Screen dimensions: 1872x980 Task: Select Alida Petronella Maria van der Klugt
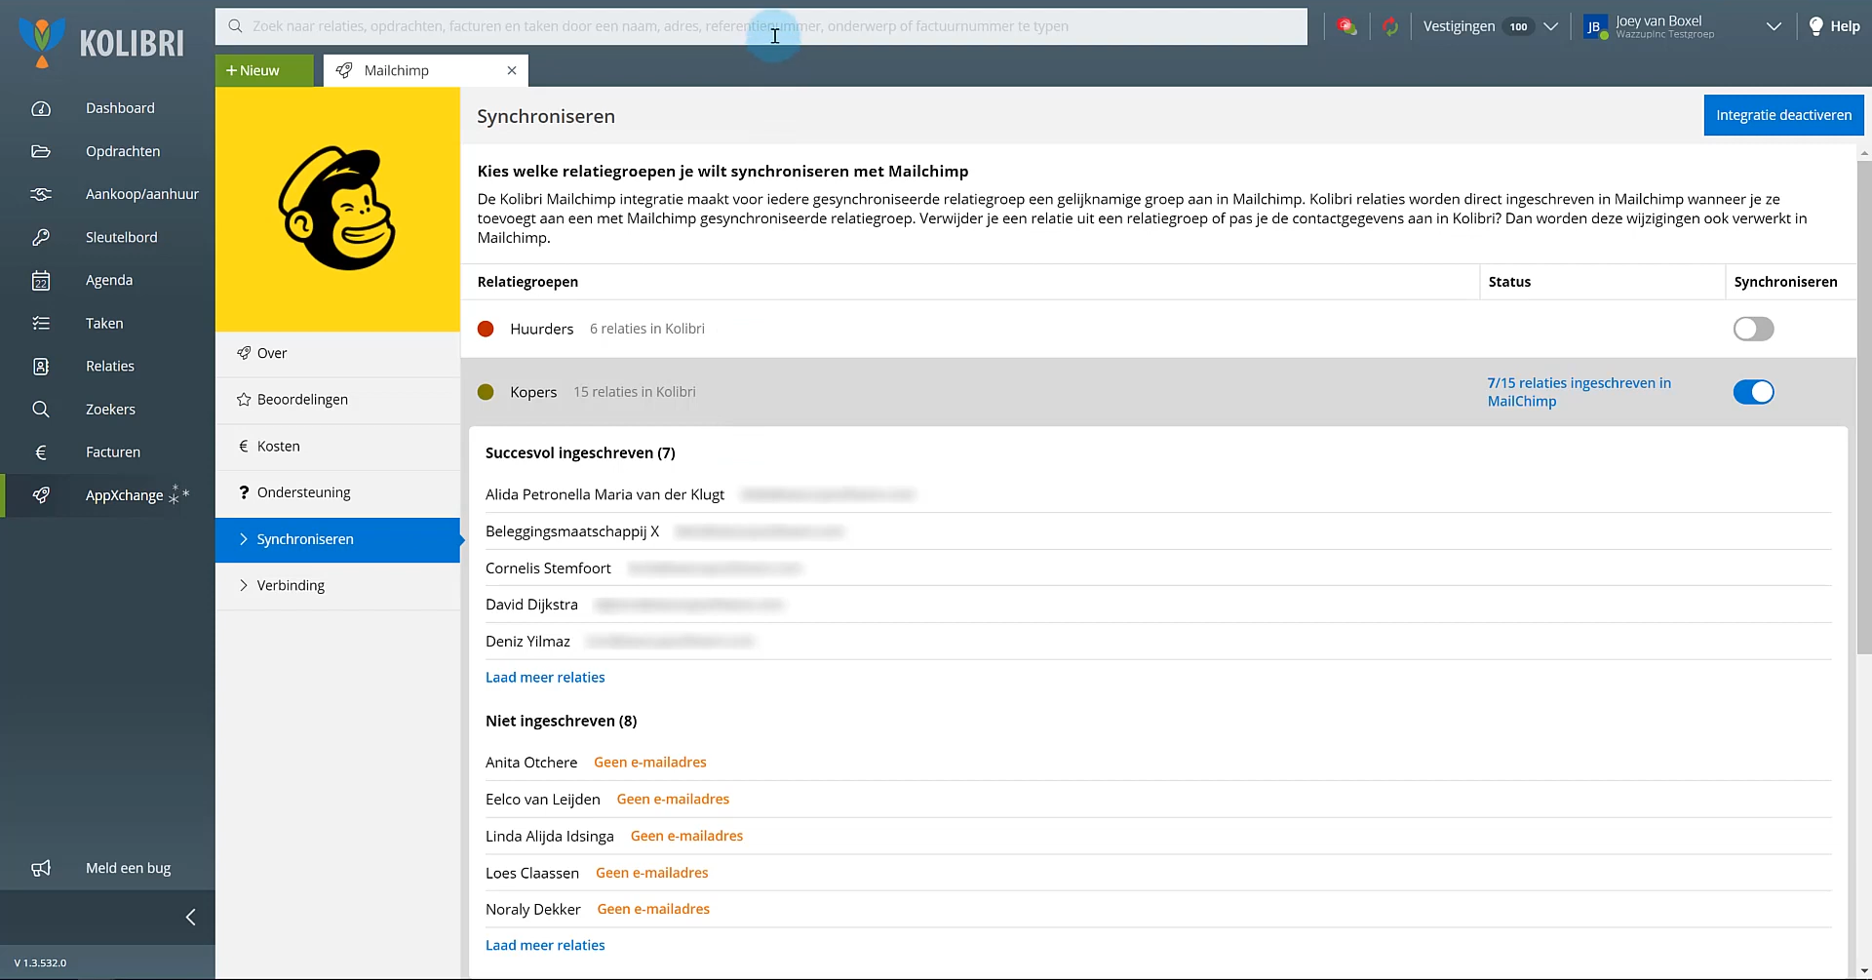coord(1158,494)
